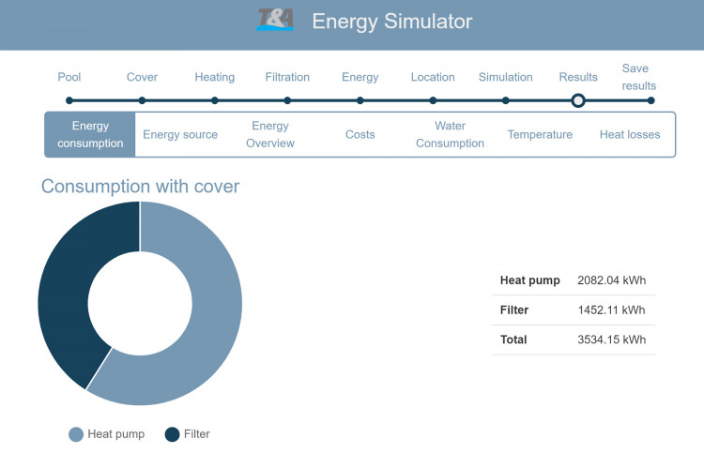The height and width of the screenshot is (453, 704).
Task: Go to the Pool step
Action: click(x=69, y=77)
